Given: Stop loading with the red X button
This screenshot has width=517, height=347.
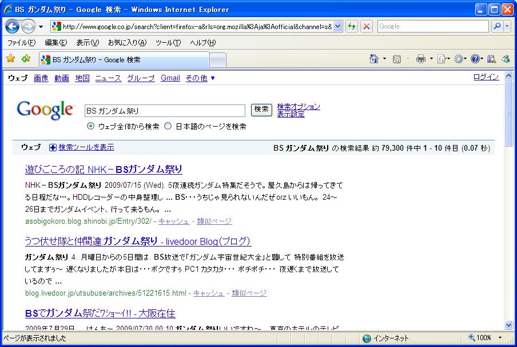Looking at the screenshot, I should [367, 26].
